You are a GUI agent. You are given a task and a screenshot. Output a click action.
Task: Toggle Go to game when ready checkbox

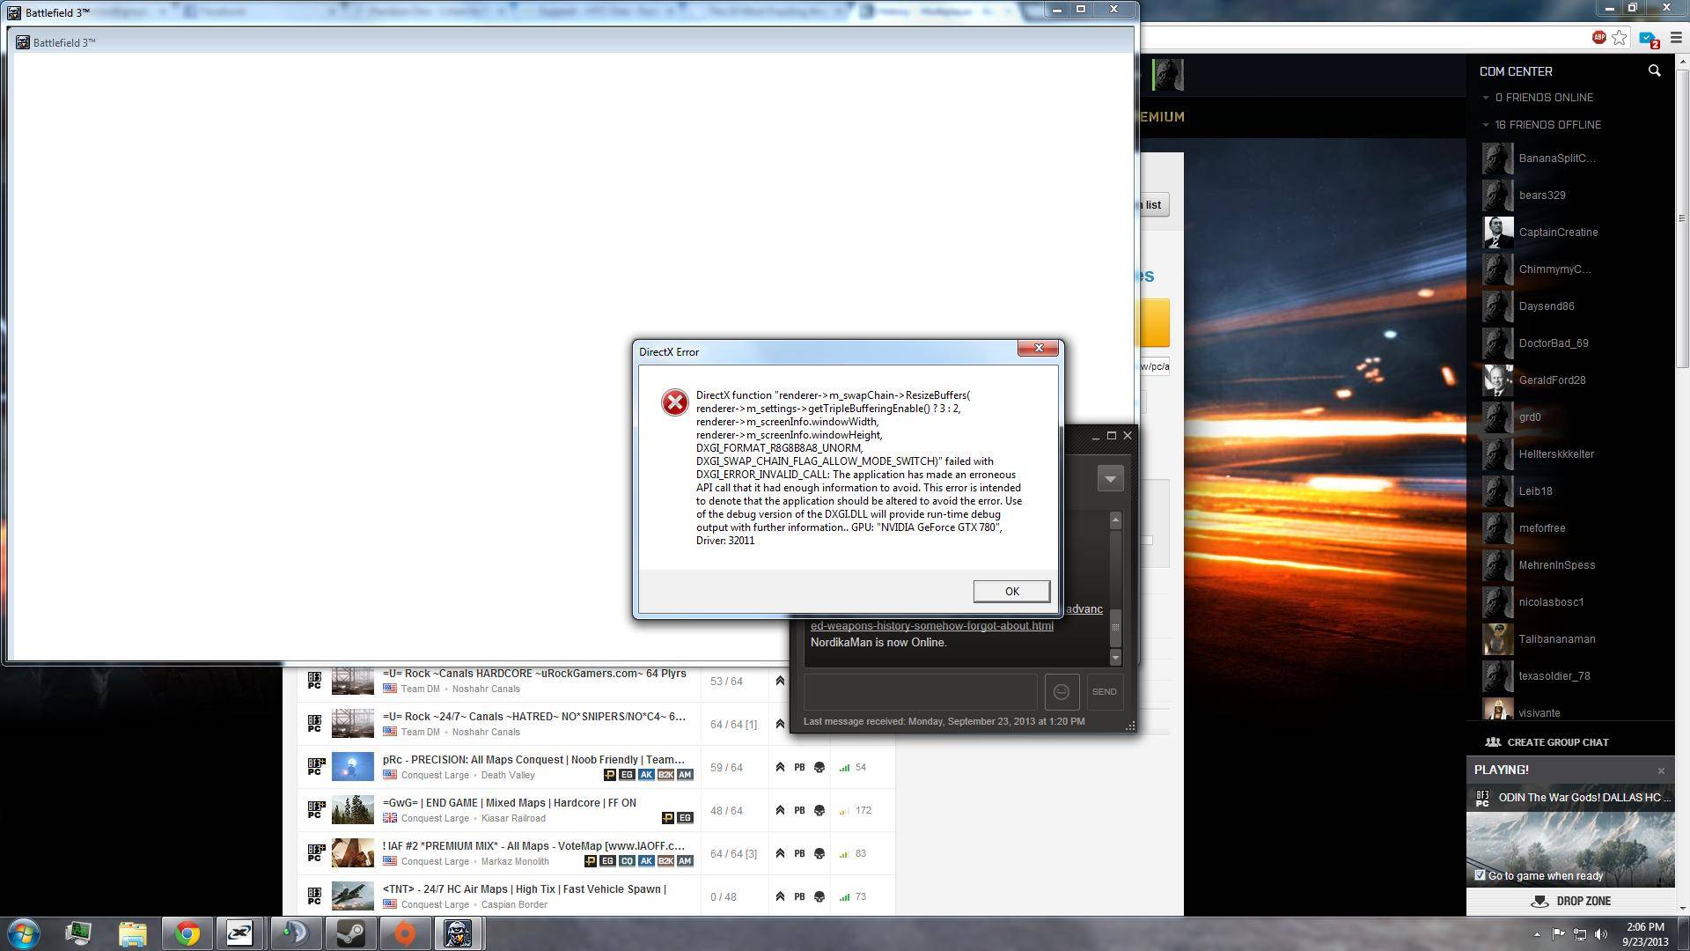1480,875
